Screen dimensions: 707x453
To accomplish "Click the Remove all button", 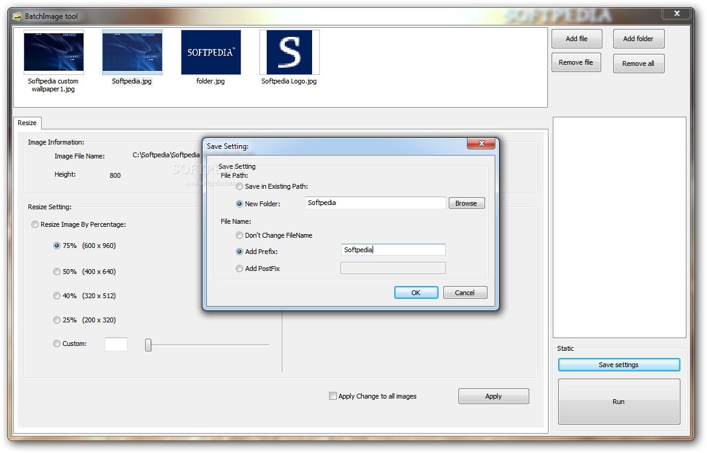I will point(639,64).
